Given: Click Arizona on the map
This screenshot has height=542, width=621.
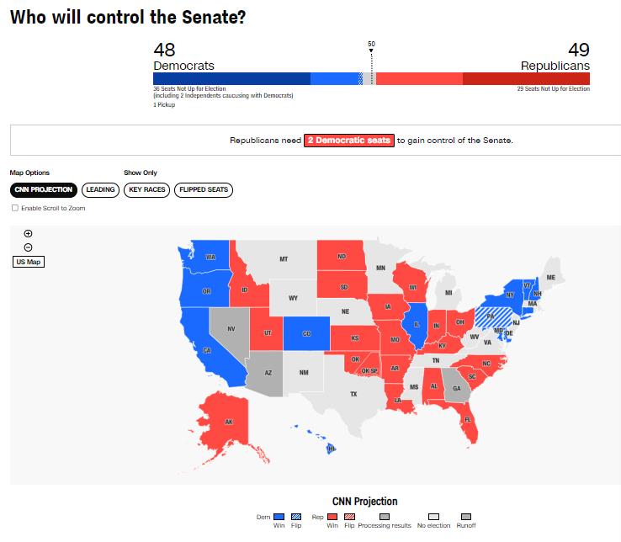Looking at the screenshot, I should [266, 372].
